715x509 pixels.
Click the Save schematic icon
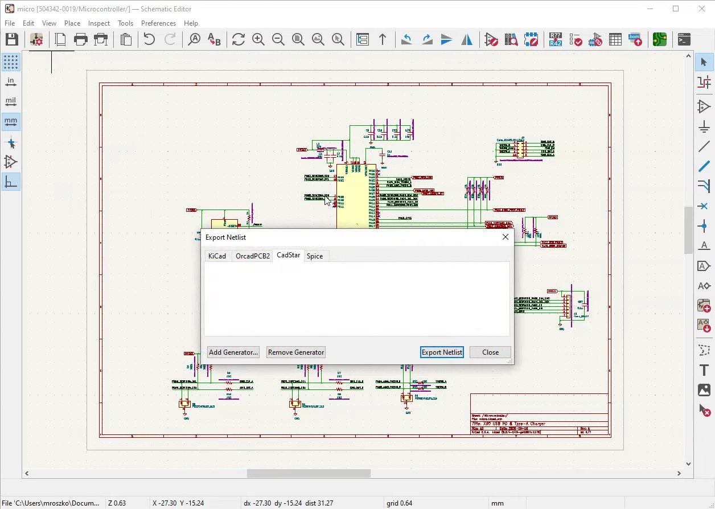[x=12, y=39]
